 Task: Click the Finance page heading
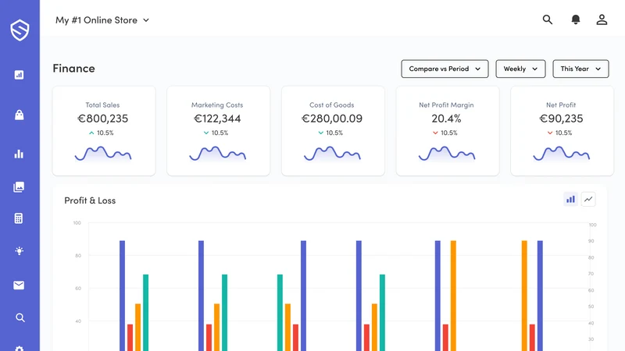[x=73, y=69]
